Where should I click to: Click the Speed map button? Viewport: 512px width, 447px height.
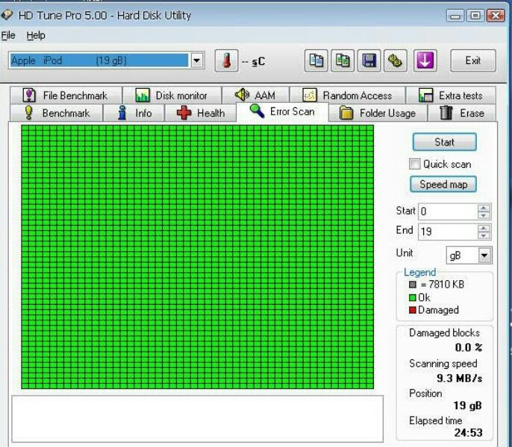[443, 184]
